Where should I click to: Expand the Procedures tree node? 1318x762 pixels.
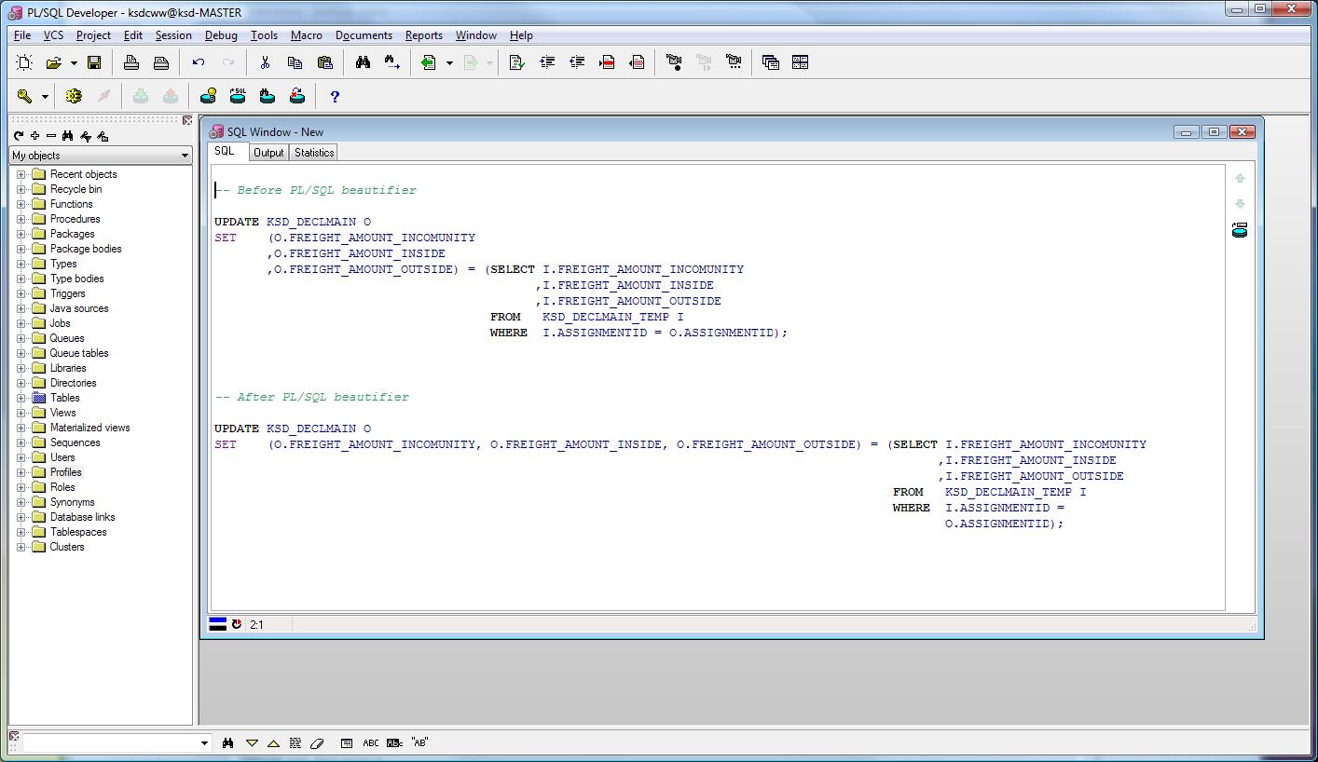pos(21,219)
